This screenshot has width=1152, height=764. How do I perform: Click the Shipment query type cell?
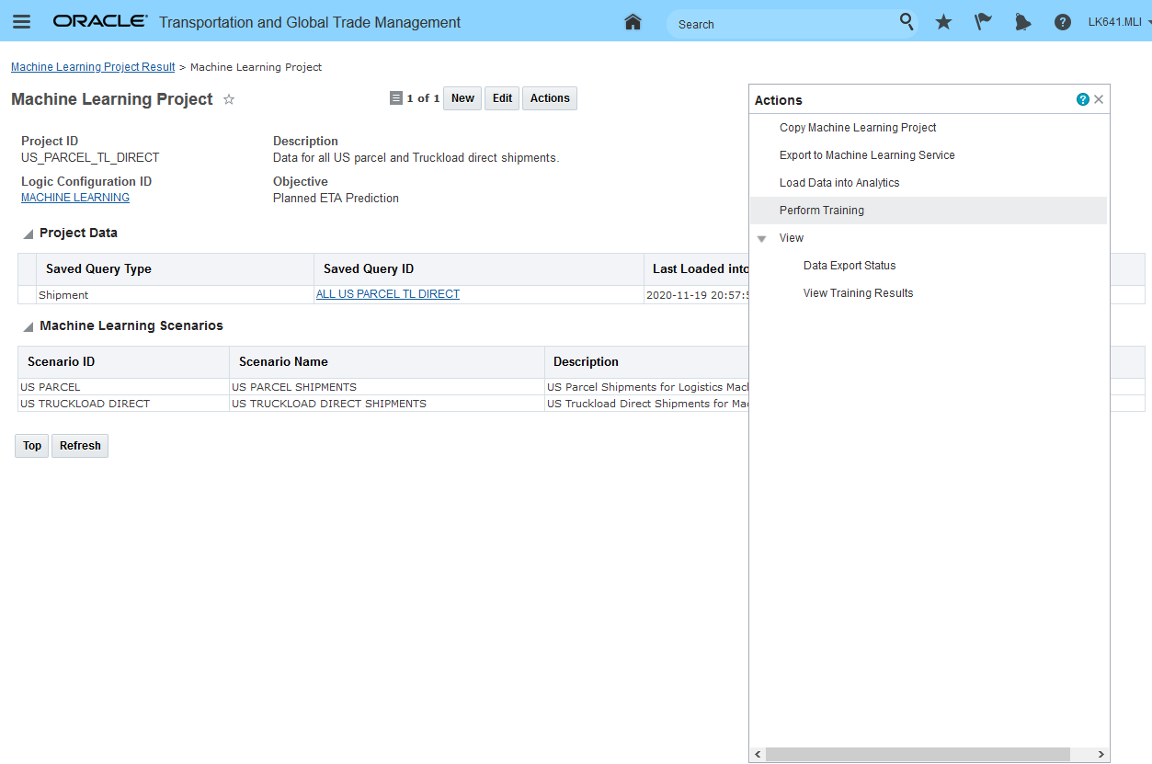[x=176, y=295]
